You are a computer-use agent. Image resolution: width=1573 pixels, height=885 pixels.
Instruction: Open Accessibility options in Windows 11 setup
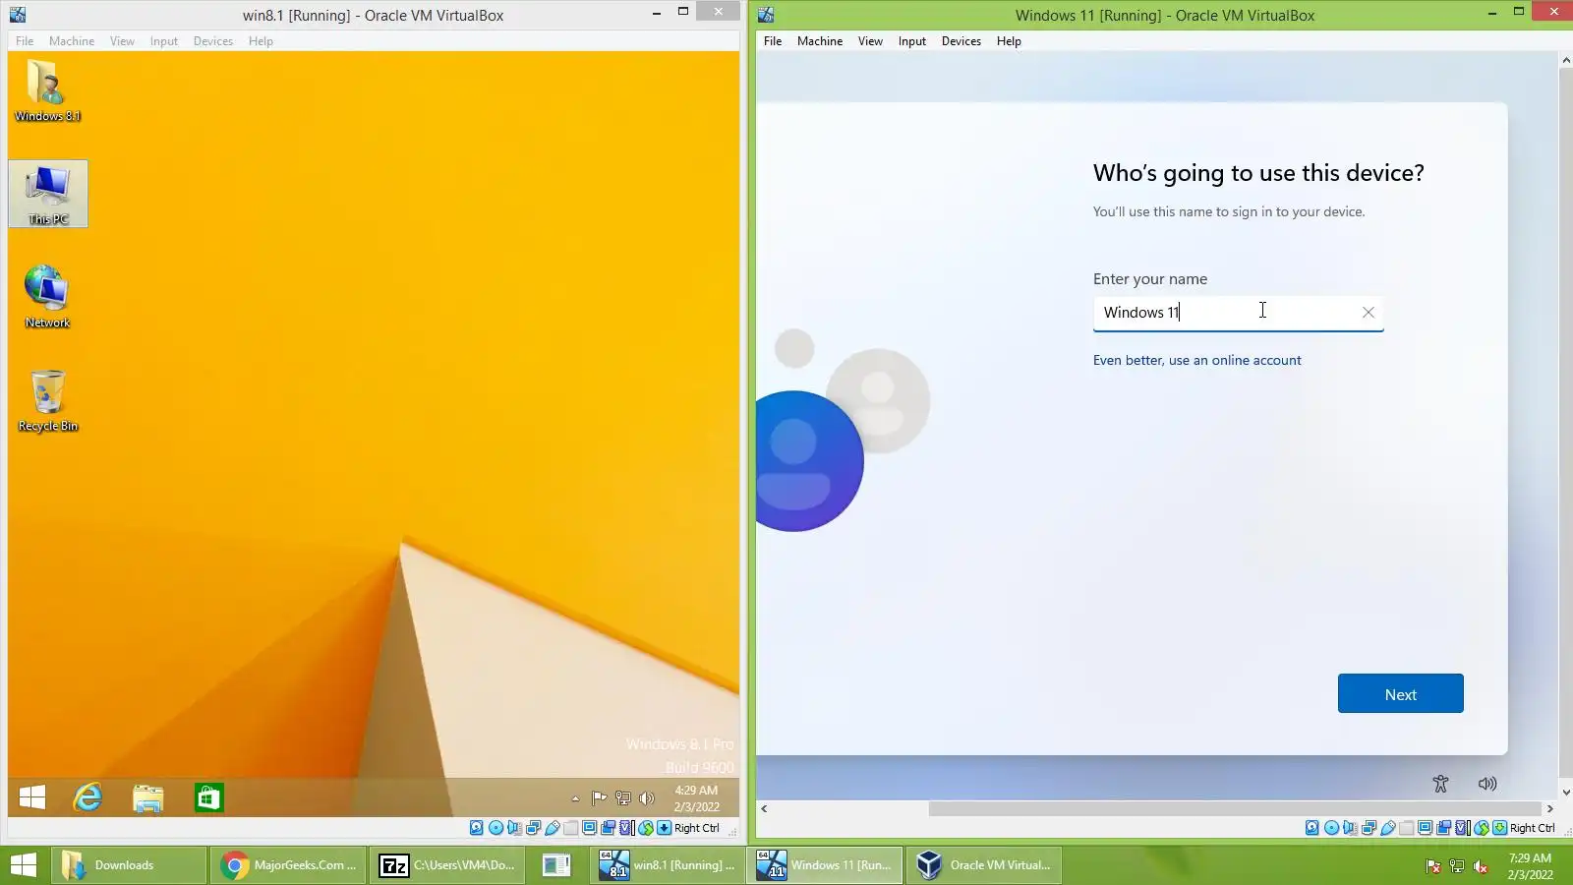[x=1440, y=784]
